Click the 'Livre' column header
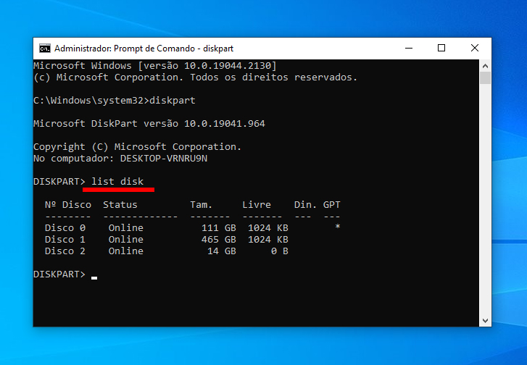The height and width of the screenshot is (365, 527). click(257, 205)
